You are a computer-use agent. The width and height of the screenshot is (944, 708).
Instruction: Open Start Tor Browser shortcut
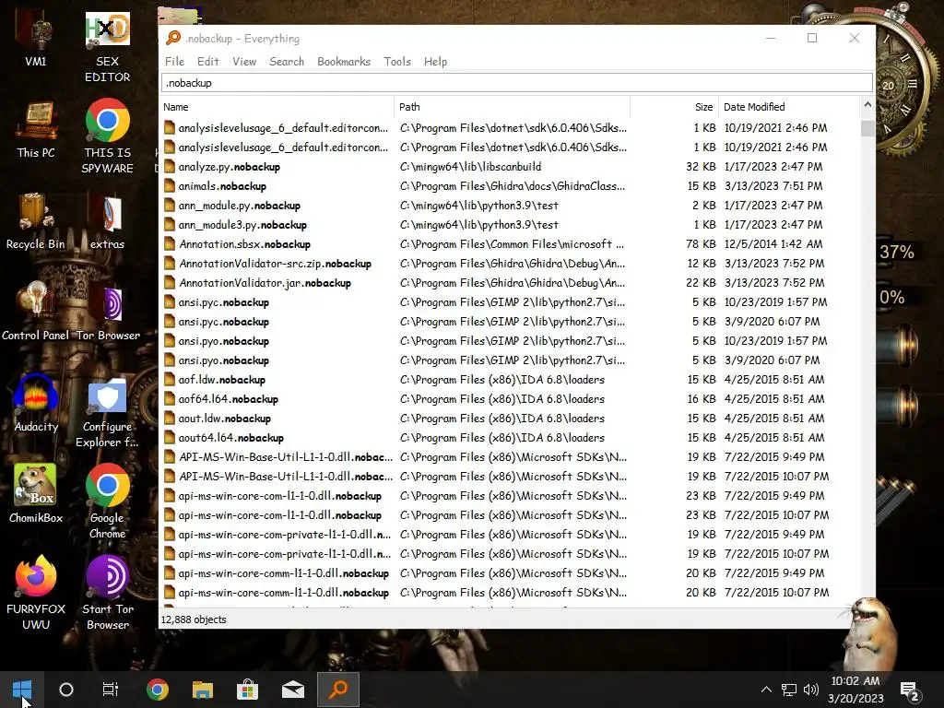coord(107,593)
